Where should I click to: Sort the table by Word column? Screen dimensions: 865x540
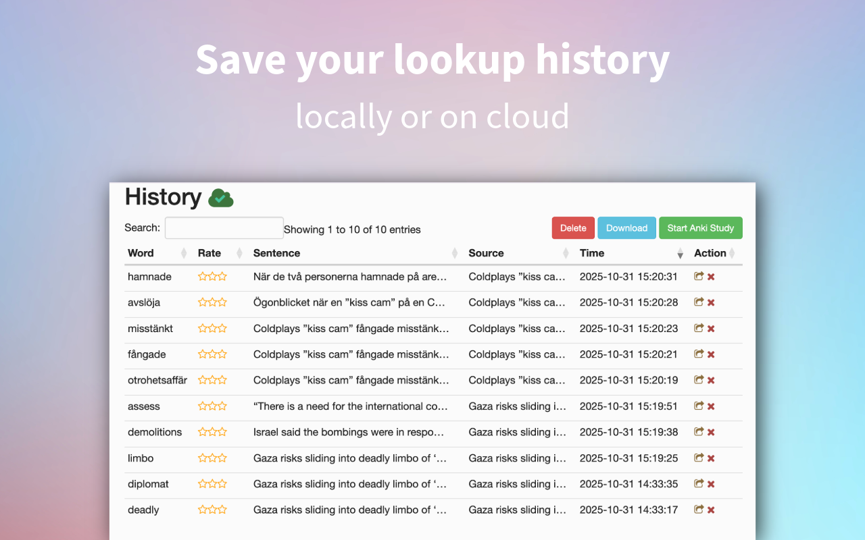pos(141,253)
